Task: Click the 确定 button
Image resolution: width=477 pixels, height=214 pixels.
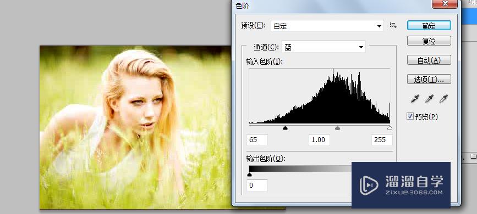Action: (429, 25)
